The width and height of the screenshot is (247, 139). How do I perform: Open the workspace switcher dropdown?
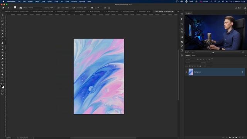[240, 8]
